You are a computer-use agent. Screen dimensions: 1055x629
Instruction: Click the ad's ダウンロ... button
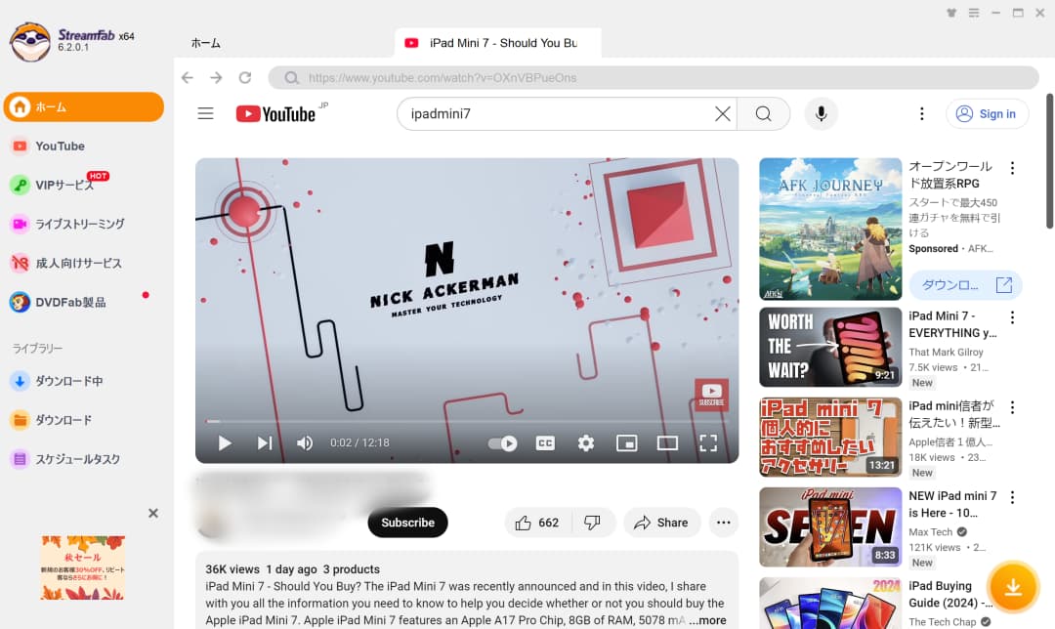coord(965,284)
